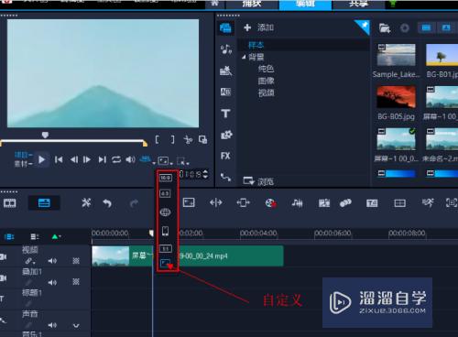
Task: Toggle show videos in library
Action: point(426,28)
